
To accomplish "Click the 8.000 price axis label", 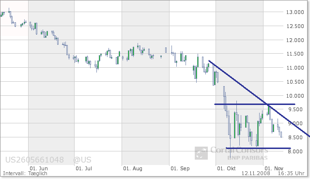I will (x=295, y=151).
